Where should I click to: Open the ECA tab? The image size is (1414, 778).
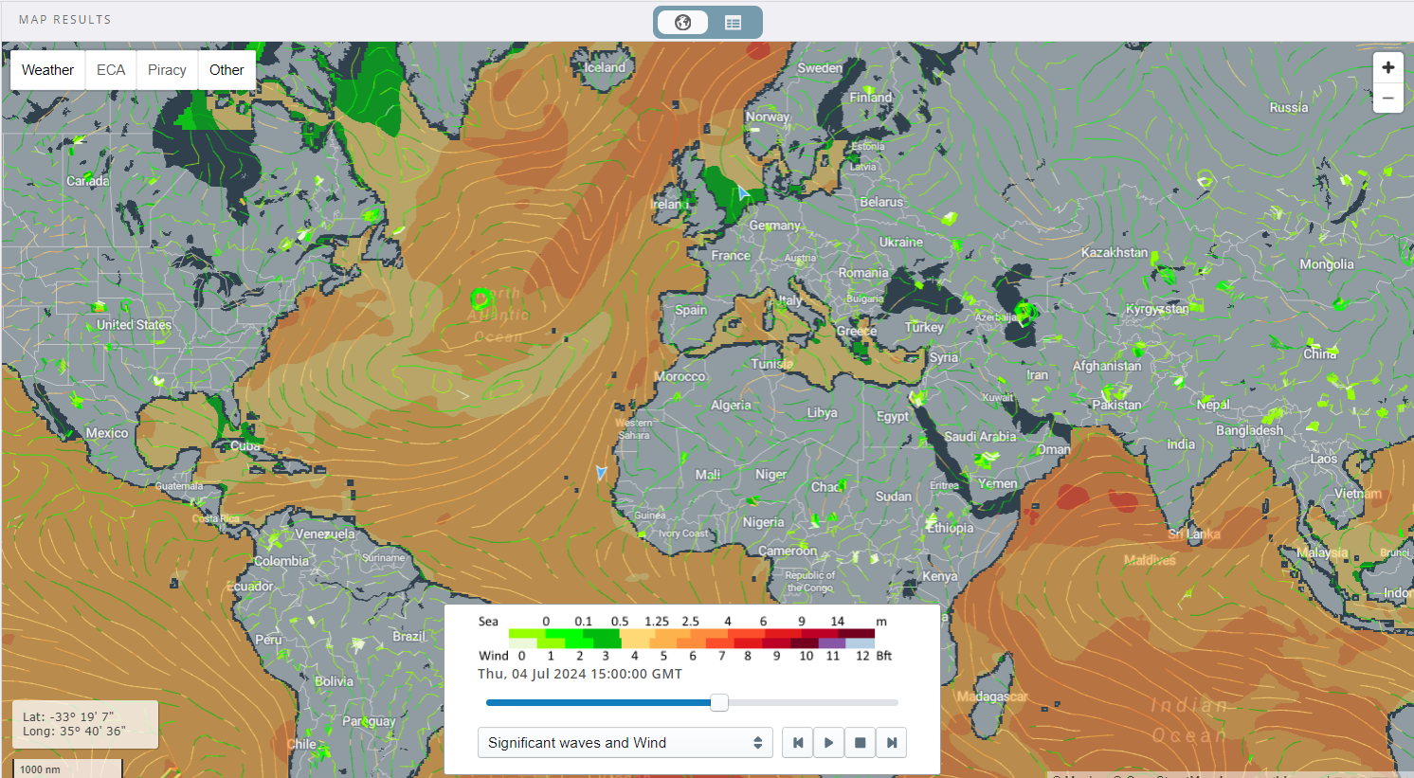pos(111,70)
